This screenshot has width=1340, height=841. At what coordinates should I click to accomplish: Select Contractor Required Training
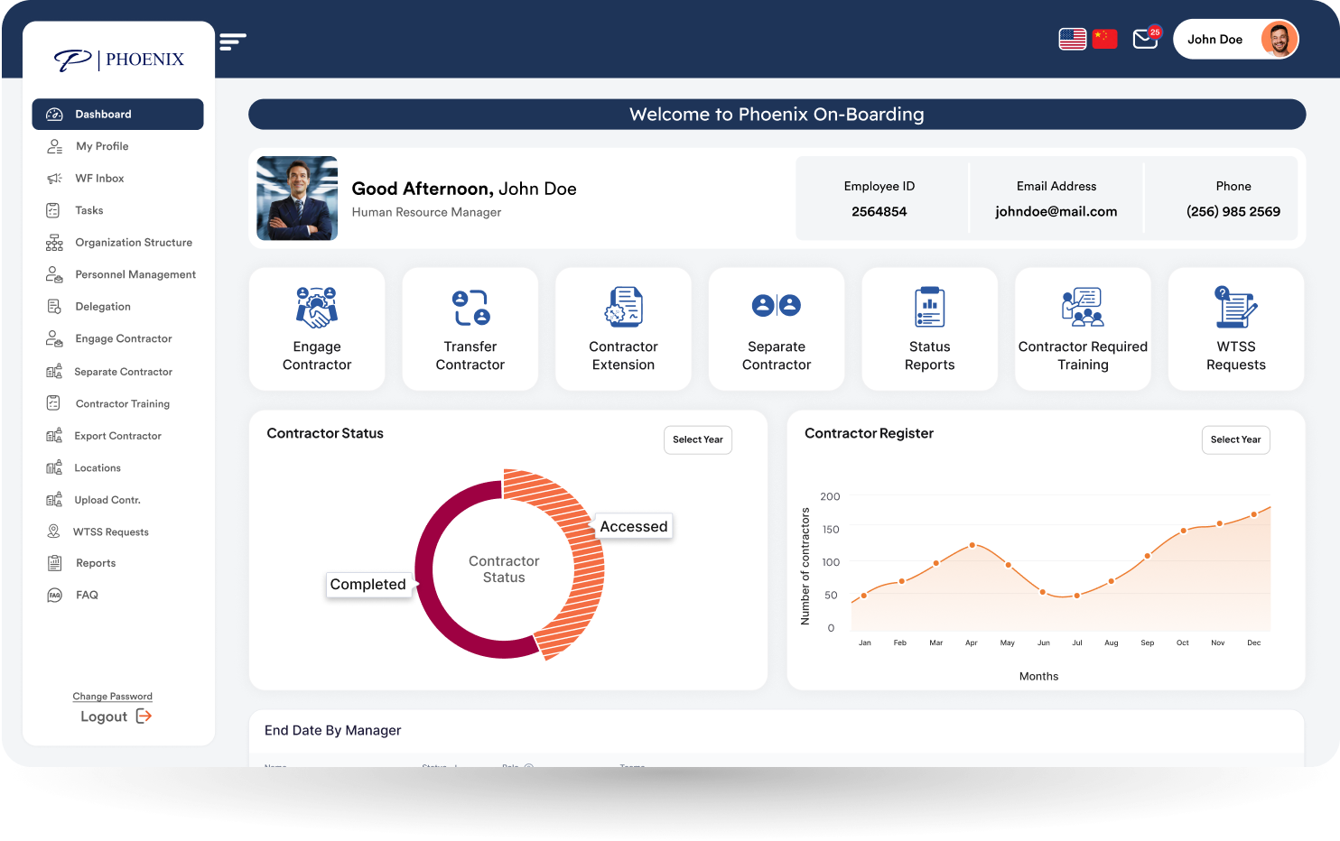pyautogui.click(x=1082, y=328)
